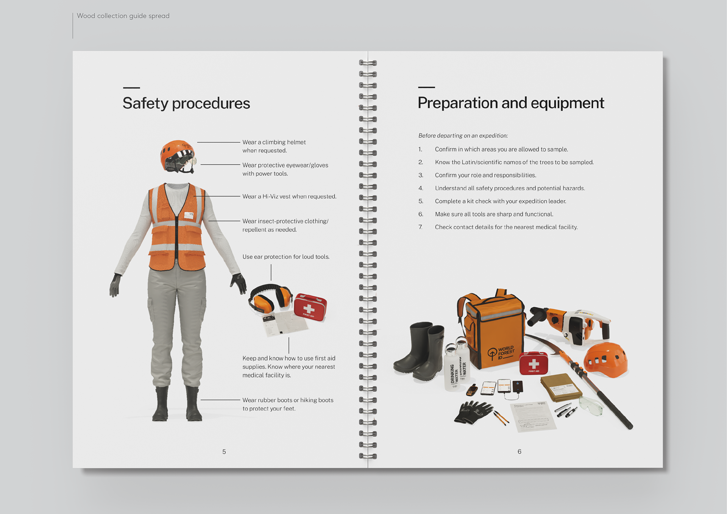Click the Safety procedures heading
This screenshot has height=514, width=727.
click(x=186, y=103)
